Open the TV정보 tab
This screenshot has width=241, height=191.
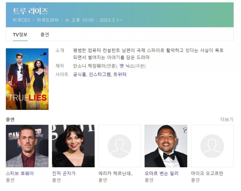(x=20, y=35)
